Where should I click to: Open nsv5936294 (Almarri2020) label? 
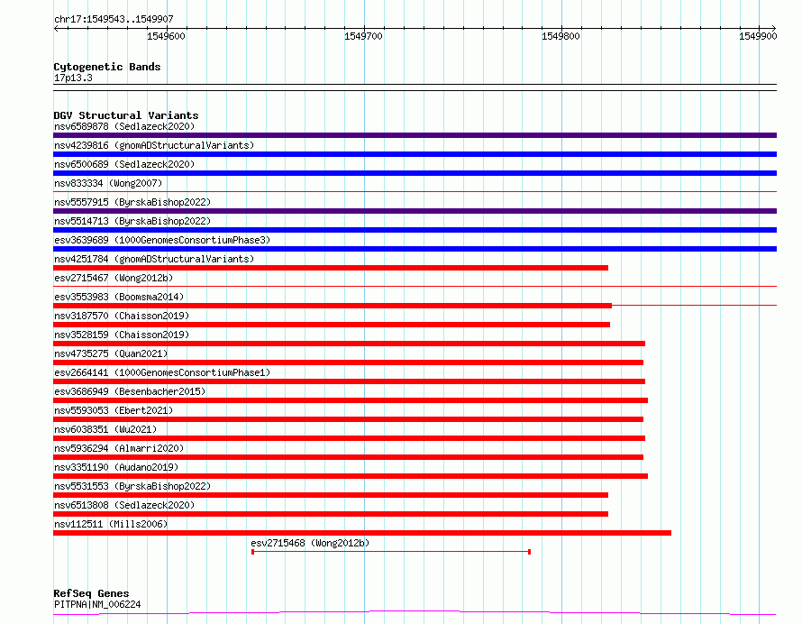click(119, 448)
